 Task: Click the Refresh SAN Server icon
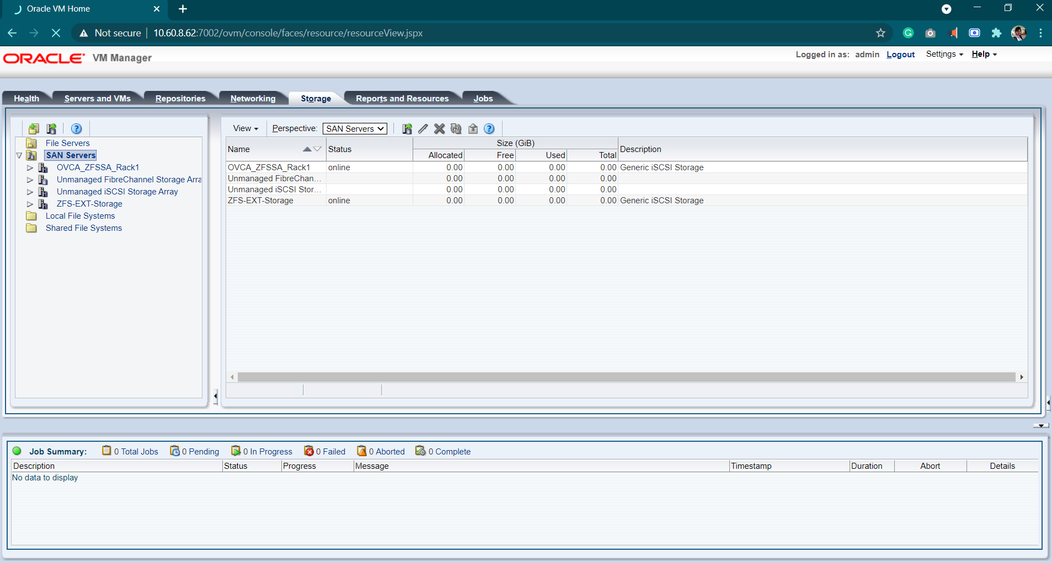[x=456, y=128]
